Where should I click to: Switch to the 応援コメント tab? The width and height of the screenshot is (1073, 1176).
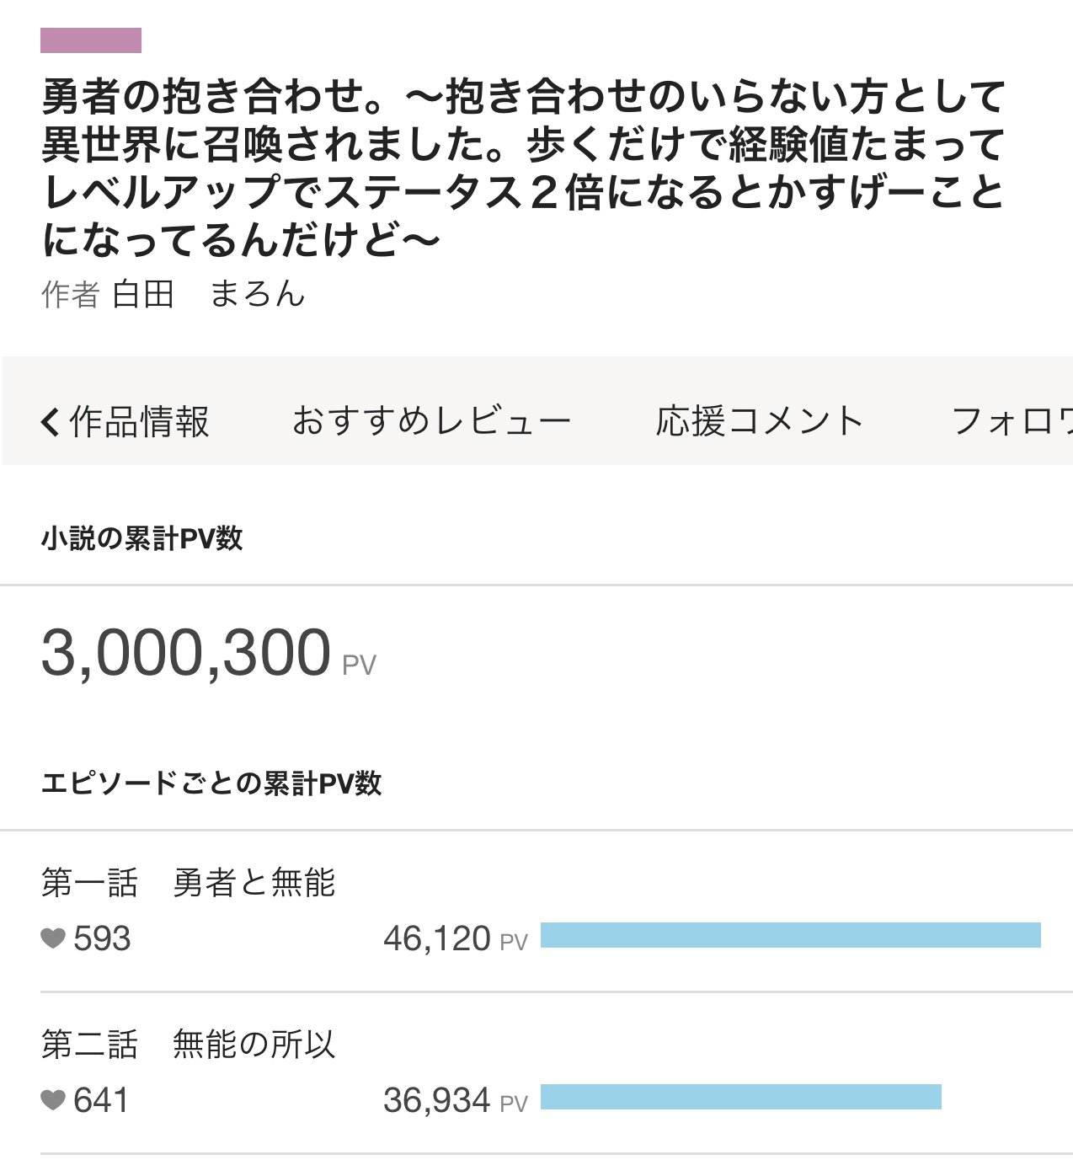pyautogui.click(x=760, y=421)
